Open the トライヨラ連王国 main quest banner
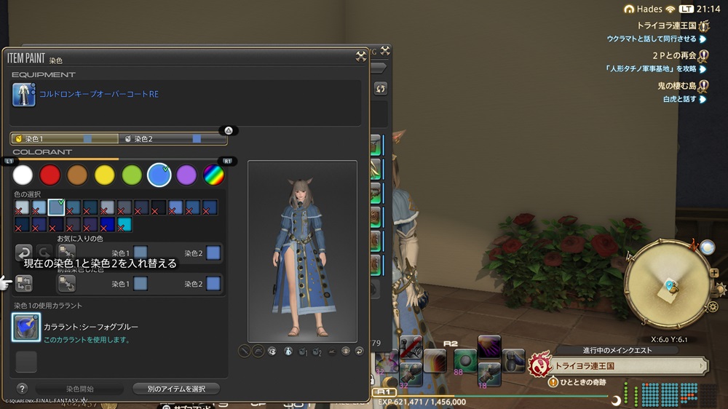 click(629, 366)
